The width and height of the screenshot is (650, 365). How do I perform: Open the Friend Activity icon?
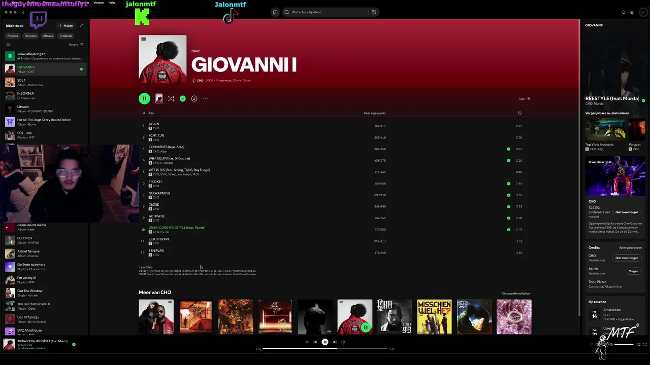click(632, 12)
